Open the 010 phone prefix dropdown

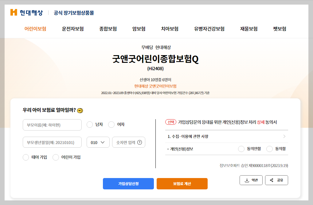98,142
